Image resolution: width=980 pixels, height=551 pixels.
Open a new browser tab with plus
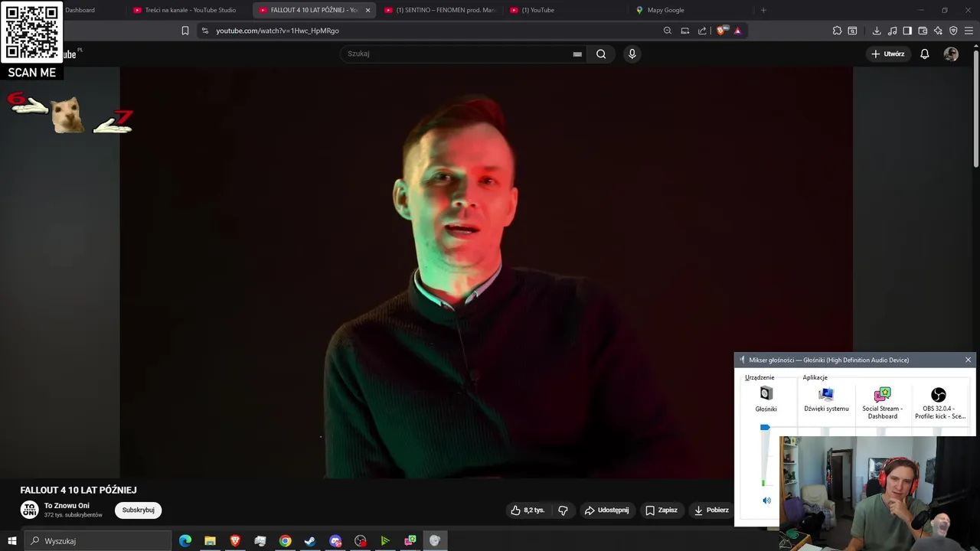click(763, 10)
